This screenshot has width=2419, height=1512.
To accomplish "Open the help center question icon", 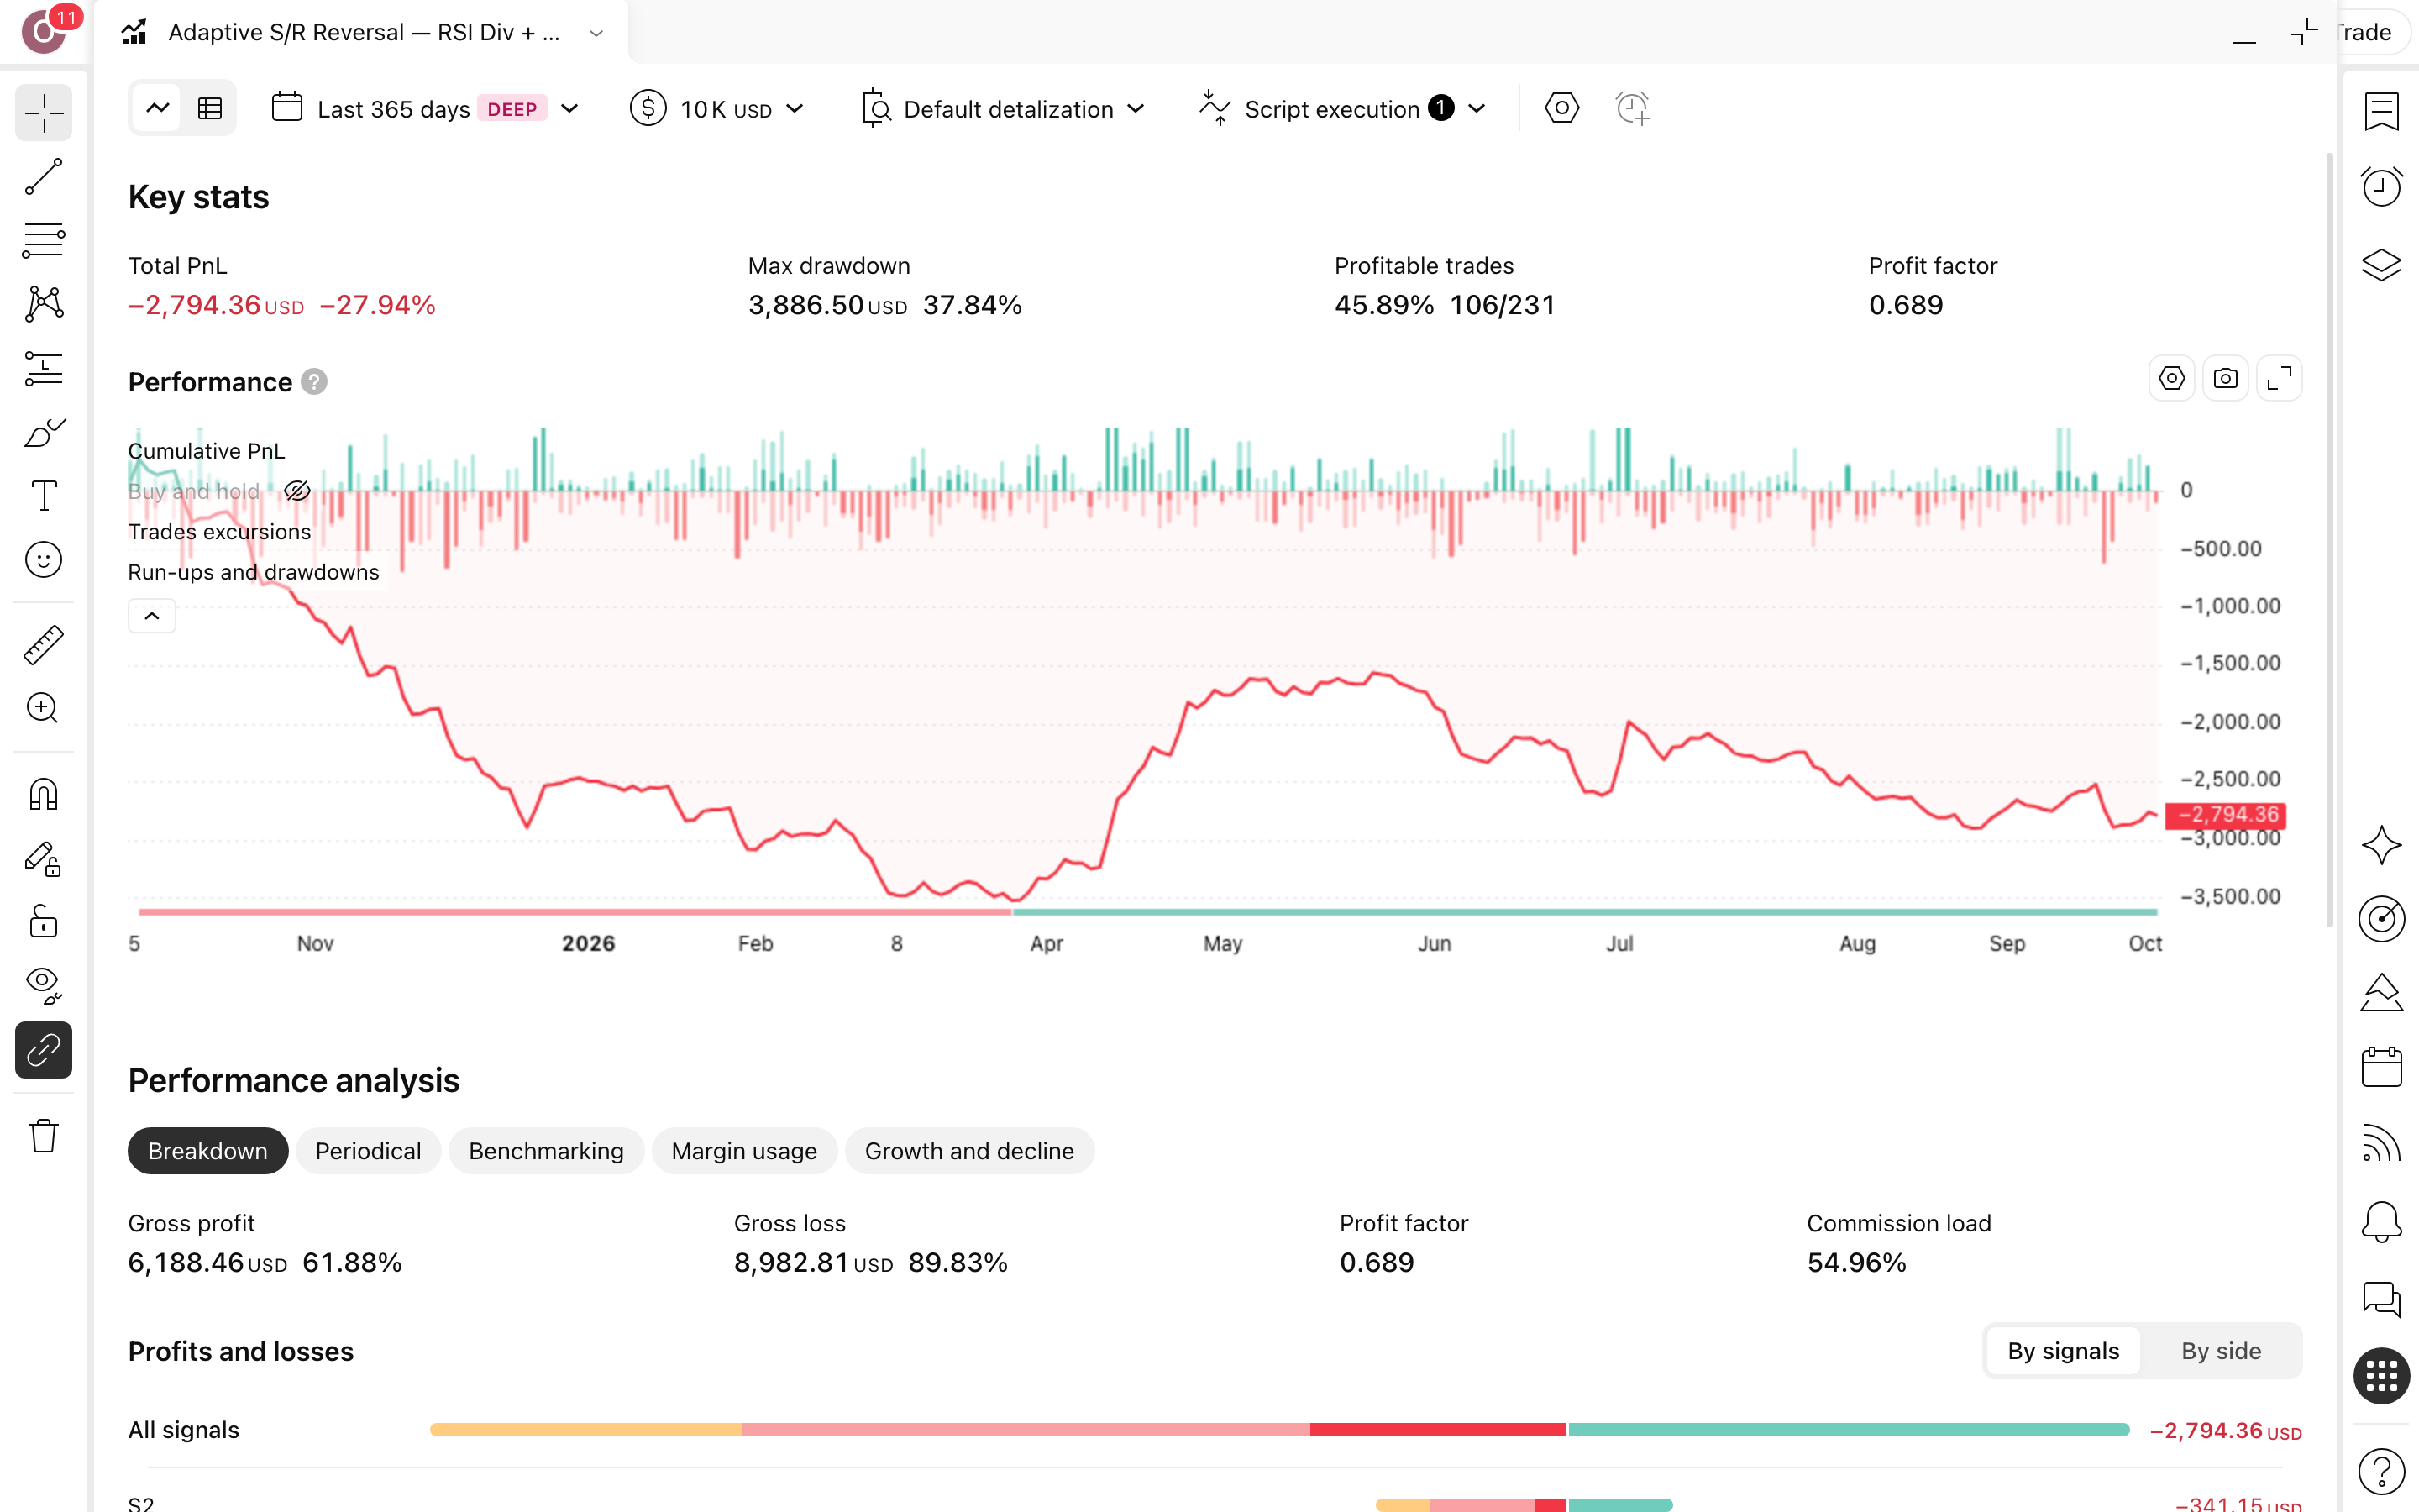I will pyautogui.click(x=2381, y=1471).
